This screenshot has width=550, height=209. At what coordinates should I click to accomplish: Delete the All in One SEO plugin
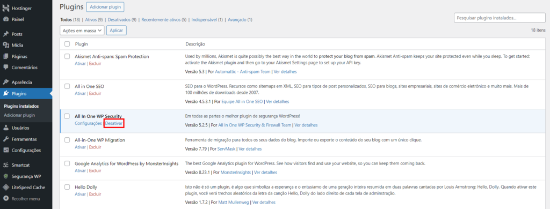click(x=95, y=93)
